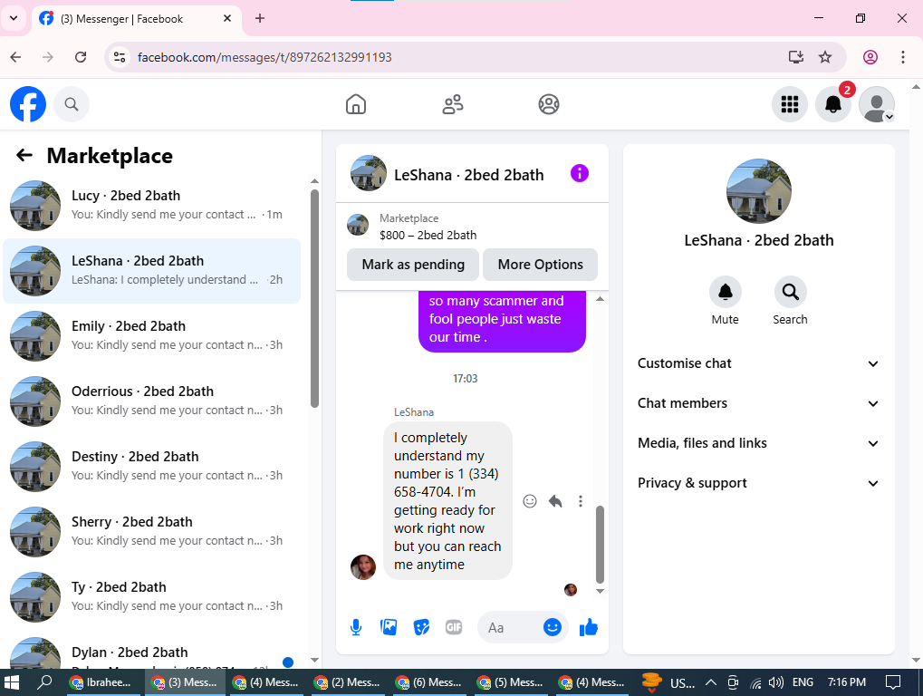Open the Destiny · 2bed 2bath conversation
923x696 pixels.
[152, 467]
